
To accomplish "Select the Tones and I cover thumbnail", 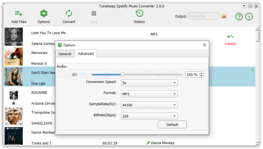I will click(14, 136).
